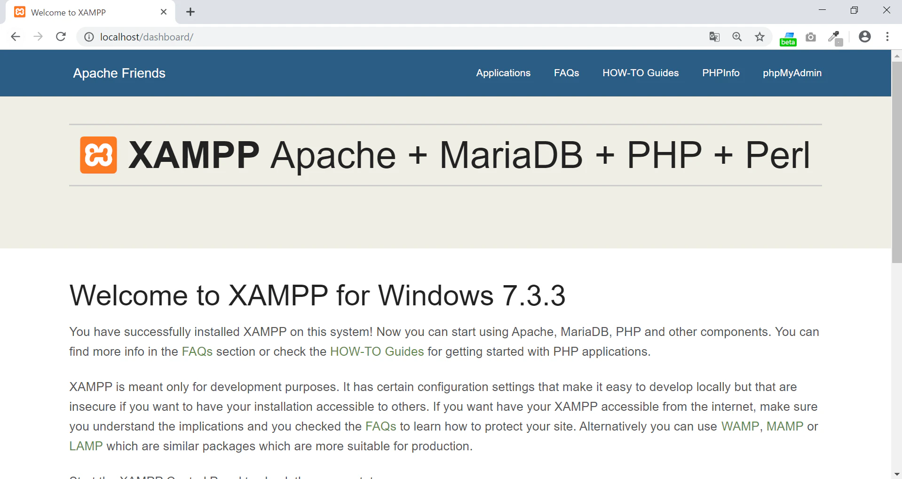
Task: Open HOW-TO Guides in navigation bar
Action: click(641, 73)
